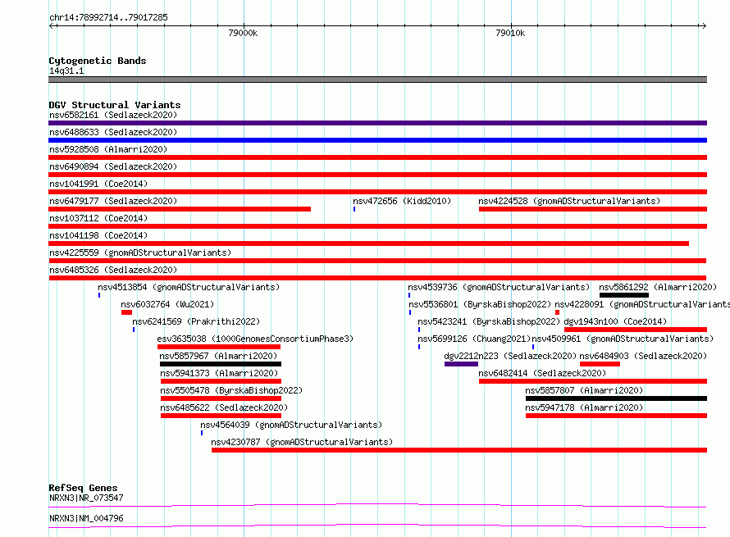Click the gray 14q31.1 cytogenetic band

(377, 80)
